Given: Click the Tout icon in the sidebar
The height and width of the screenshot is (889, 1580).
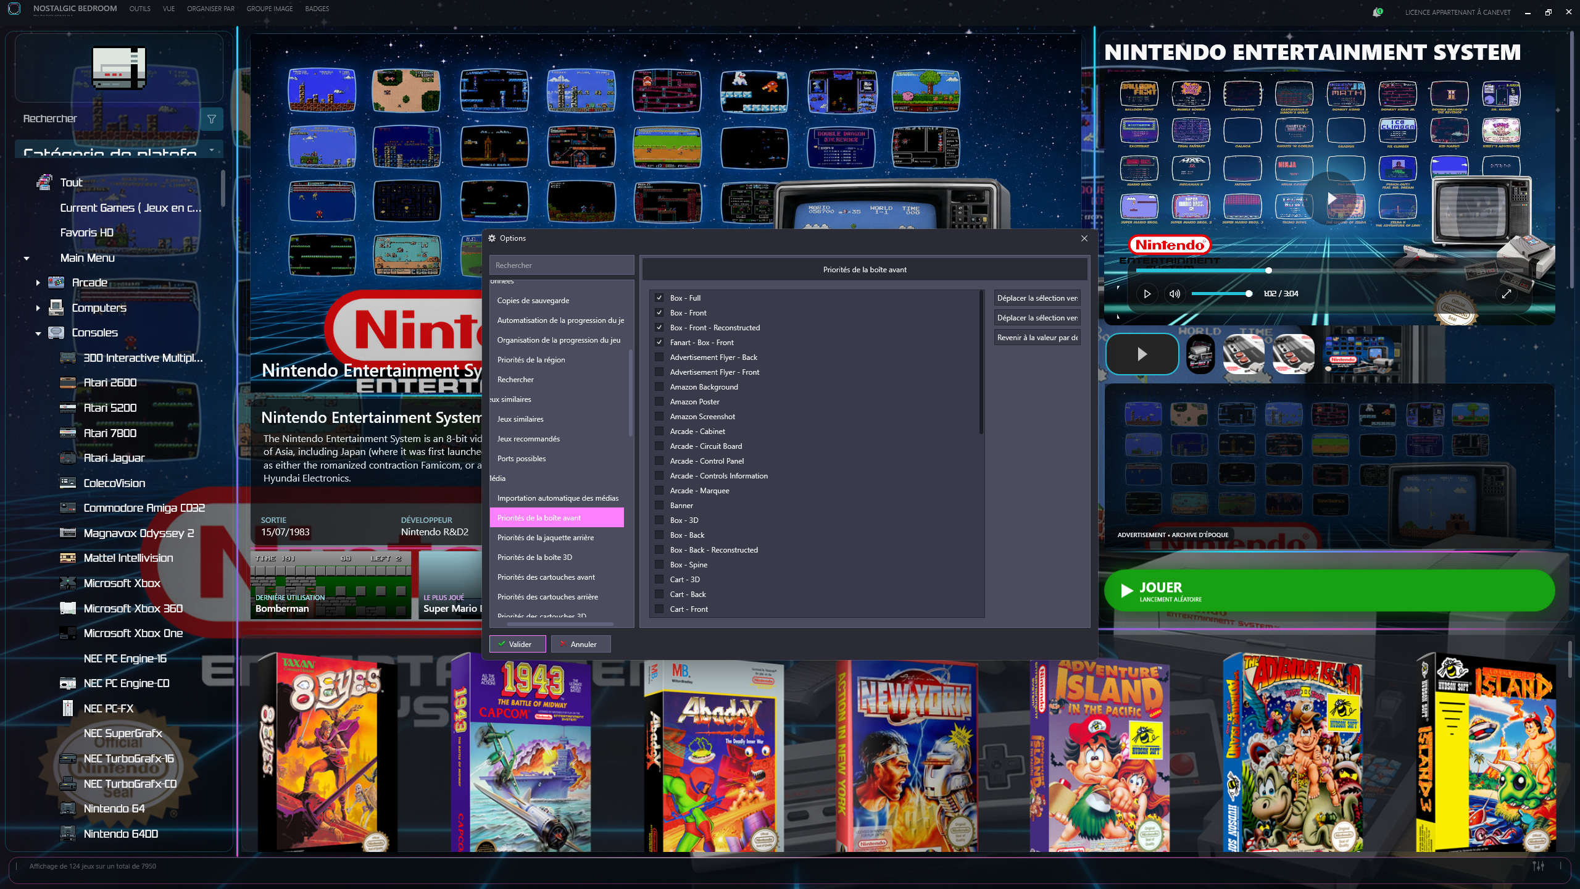Looking at the screenshot, I should (x=44, y=182).
